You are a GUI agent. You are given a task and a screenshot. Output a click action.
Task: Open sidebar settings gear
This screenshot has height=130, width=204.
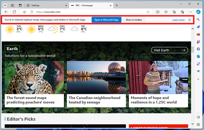pos(198,125)
